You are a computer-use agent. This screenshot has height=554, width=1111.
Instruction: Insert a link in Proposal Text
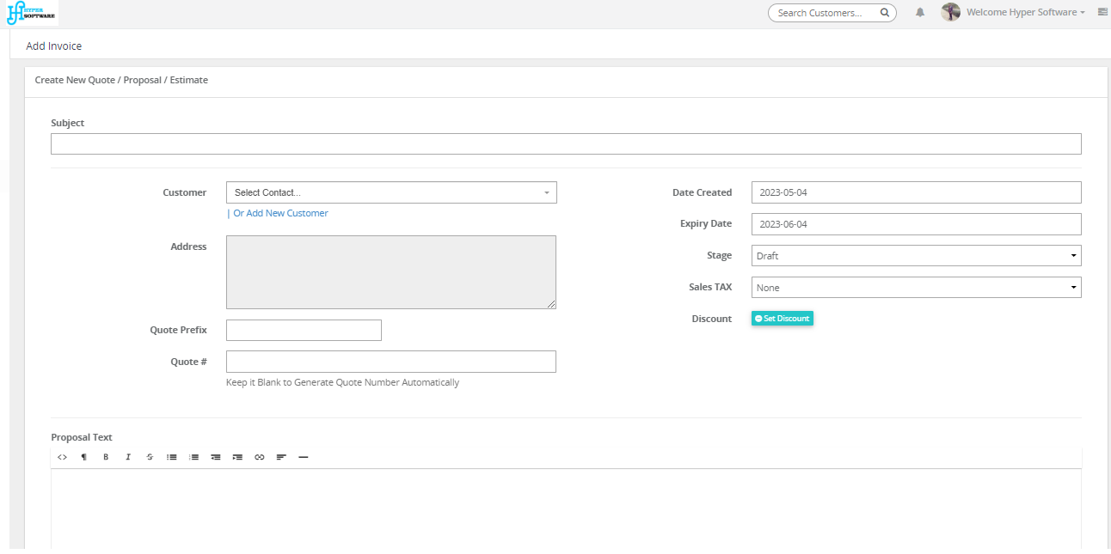[x=260, y=457]
